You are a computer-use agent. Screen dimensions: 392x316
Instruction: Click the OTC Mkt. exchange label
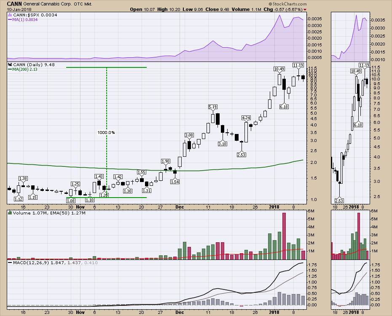(x=83, y=4)
